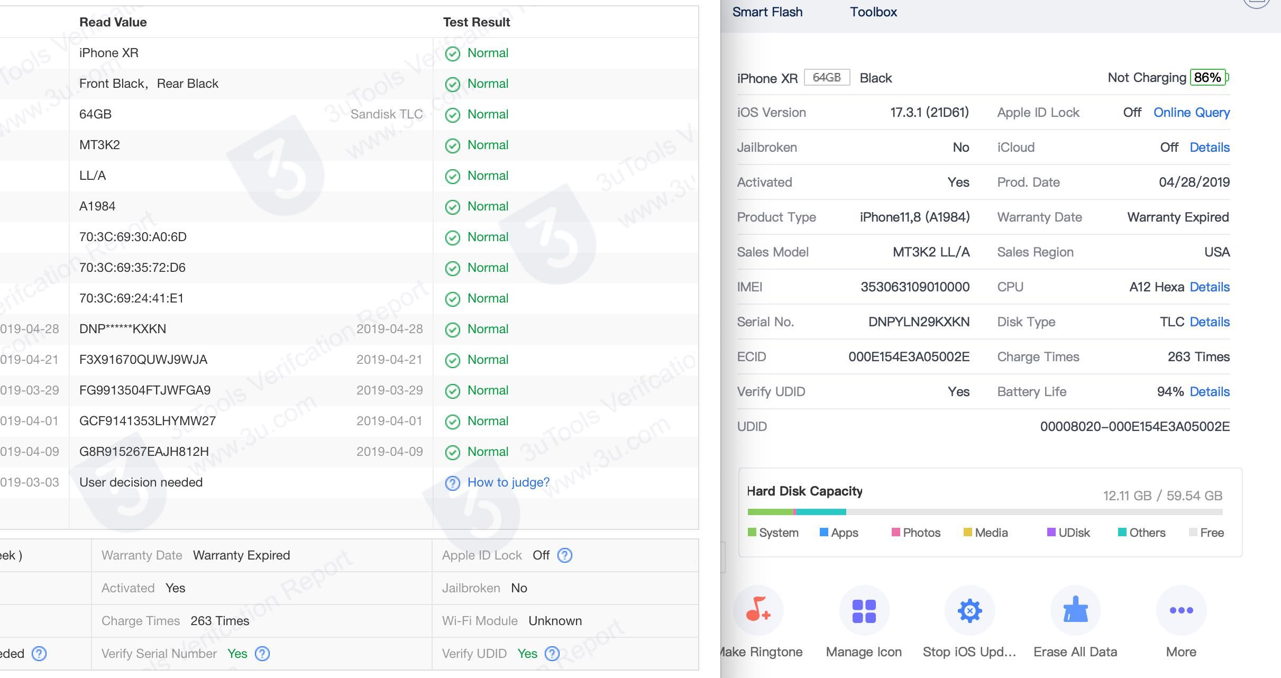Click the iPhone11,8 (A1984) product type value
This screenshot has height=678, width=1281.
pyautogui.click(x=914, y=217)
